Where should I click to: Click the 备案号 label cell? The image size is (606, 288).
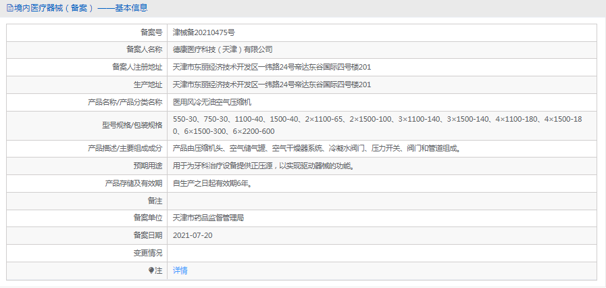click(87, 33)
